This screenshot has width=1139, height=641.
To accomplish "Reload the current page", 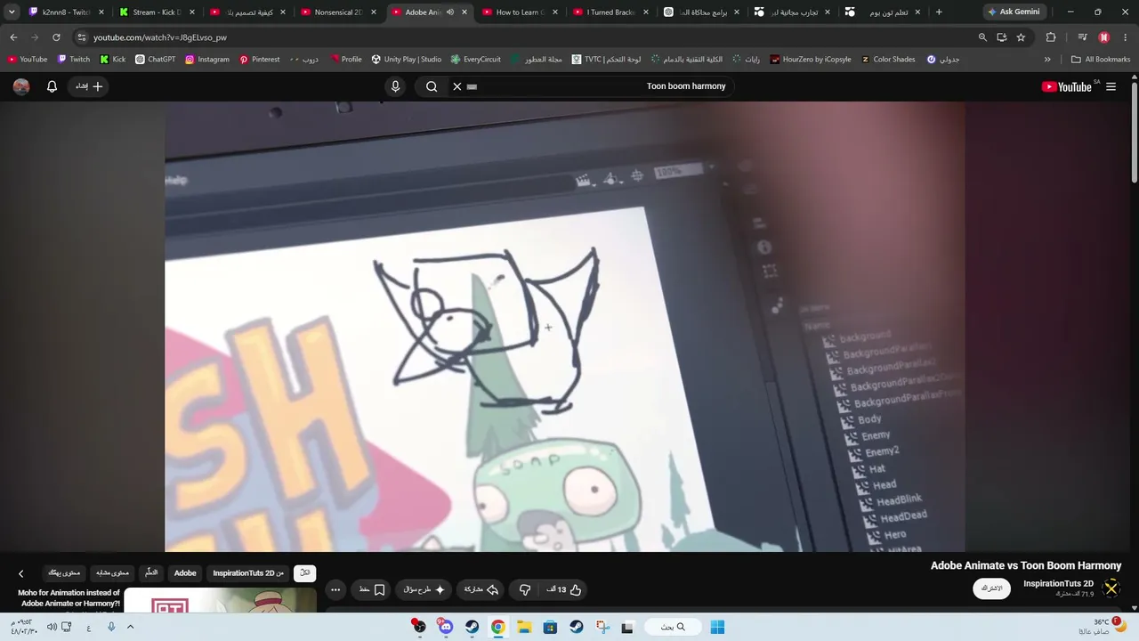I will click(56, 37).
